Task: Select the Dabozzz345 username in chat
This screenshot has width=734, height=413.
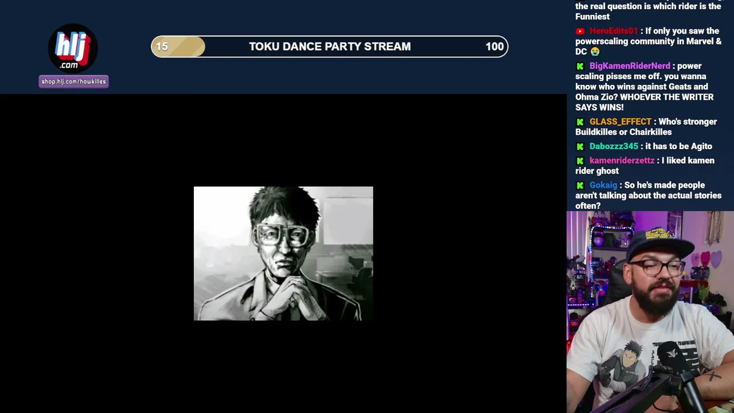Action: [x=614, y=146]
